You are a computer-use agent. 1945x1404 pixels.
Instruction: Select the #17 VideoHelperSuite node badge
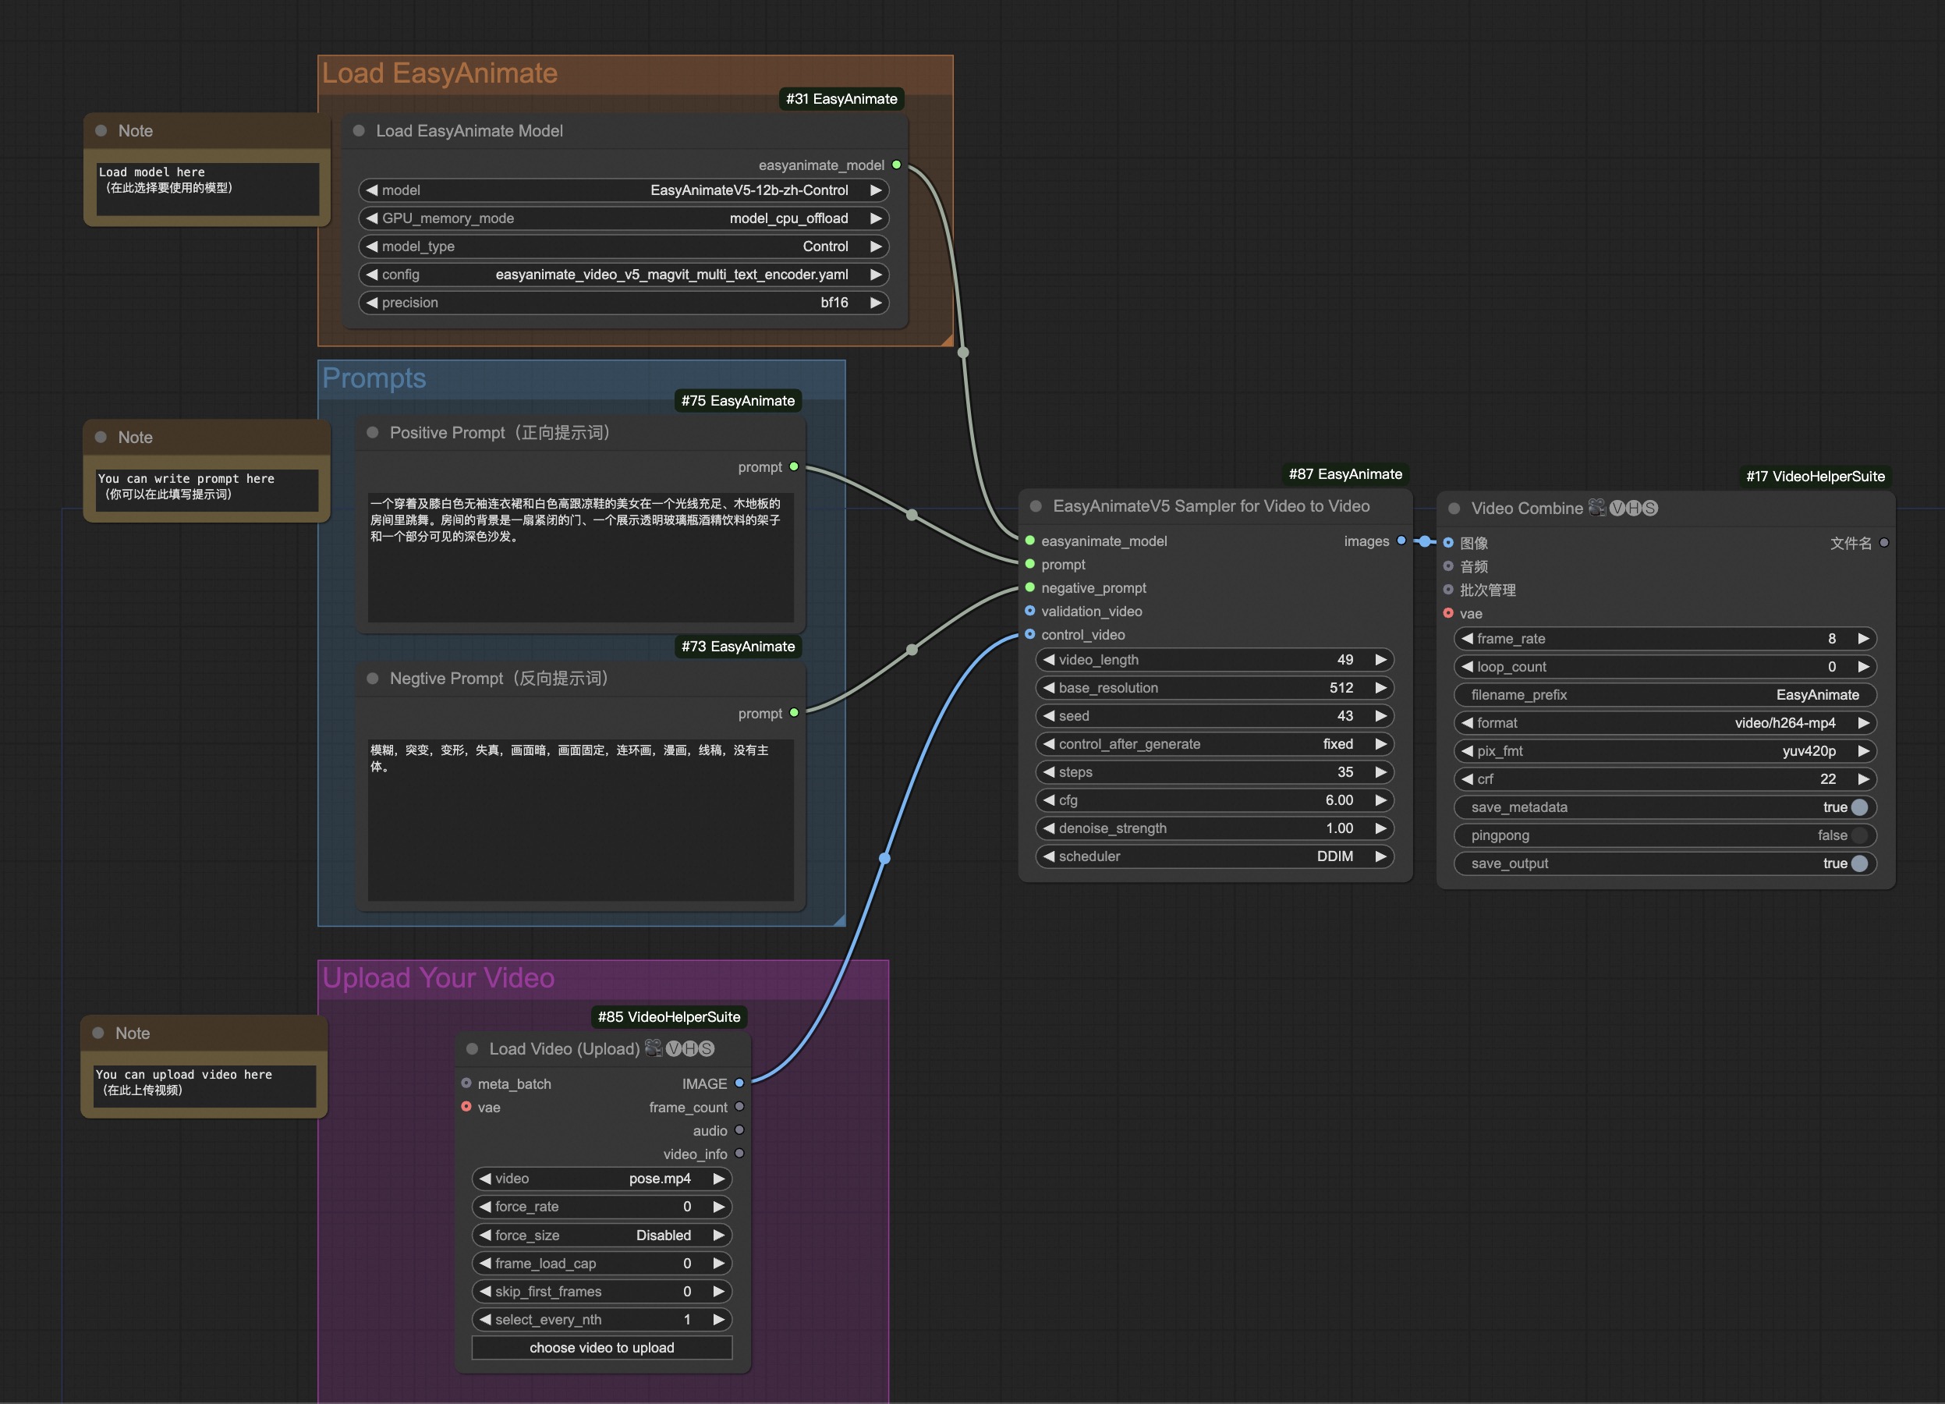coord(1816,476)
